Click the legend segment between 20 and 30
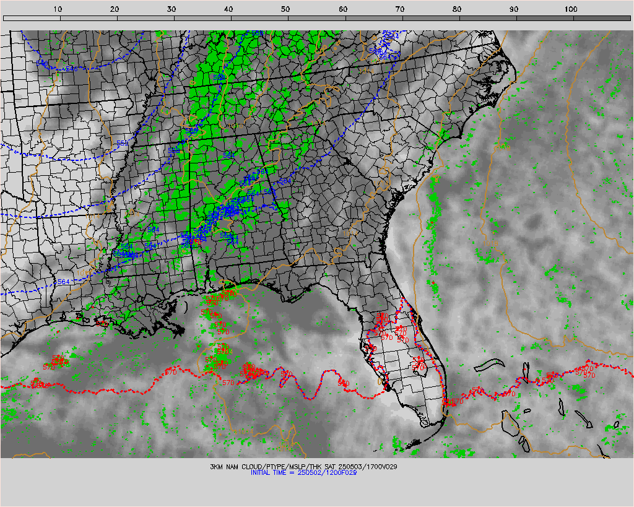634x507 pixels. coord(145,18)
